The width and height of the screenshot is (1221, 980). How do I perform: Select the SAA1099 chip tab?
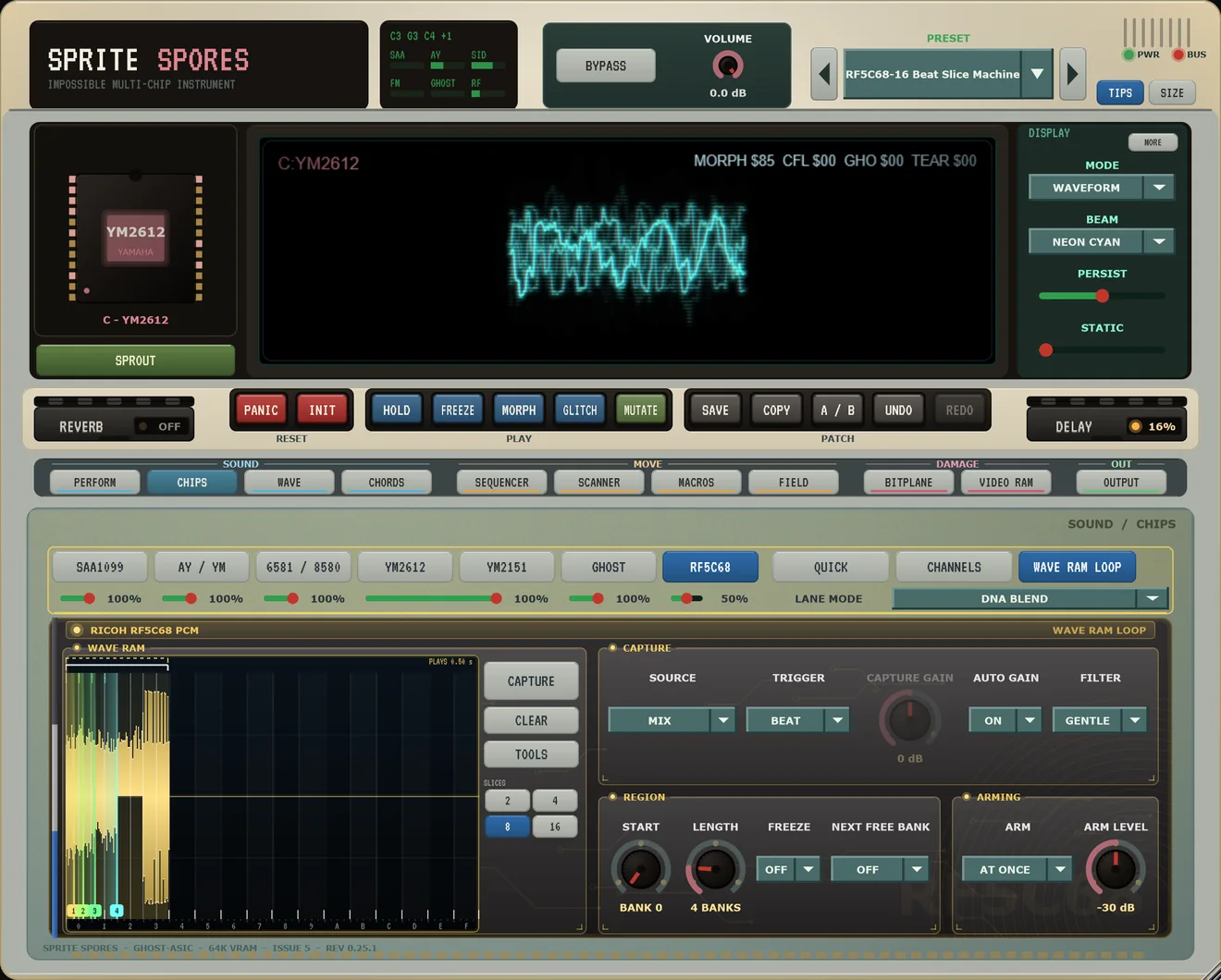coord(100,567)
